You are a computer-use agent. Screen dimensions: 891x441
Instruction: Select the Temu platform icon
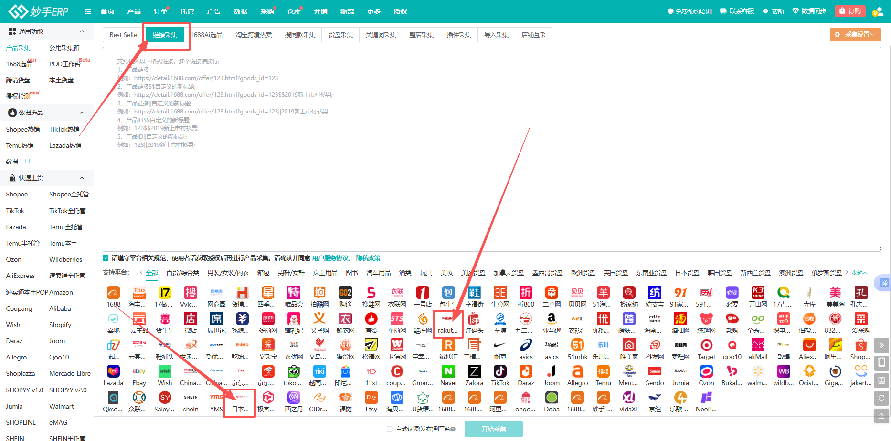(603, 371)
